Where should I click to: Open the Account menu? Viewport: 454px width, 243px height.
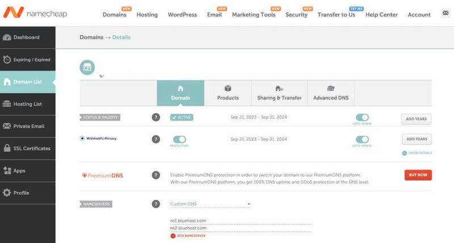point(419,15)
